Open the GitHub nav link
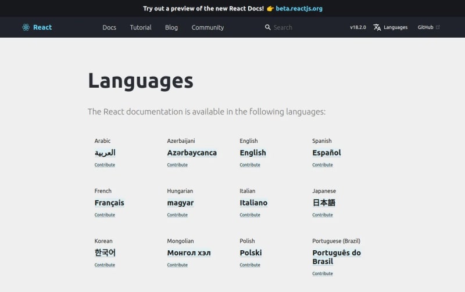Image resolution: width=465 pixels, height=292 pixels. 425,27
